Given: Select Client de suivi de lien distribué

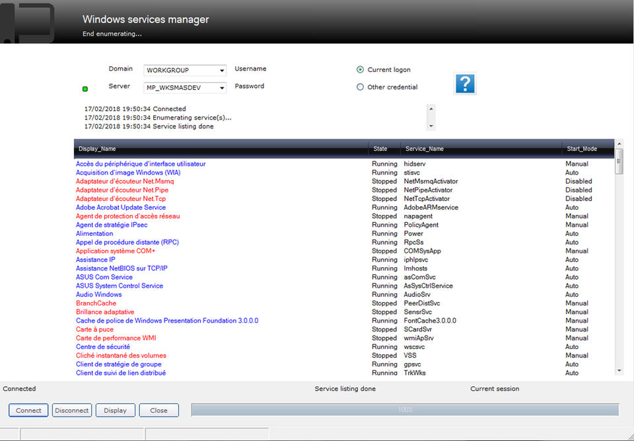Looking at the screenshot, I should point(121,373).
